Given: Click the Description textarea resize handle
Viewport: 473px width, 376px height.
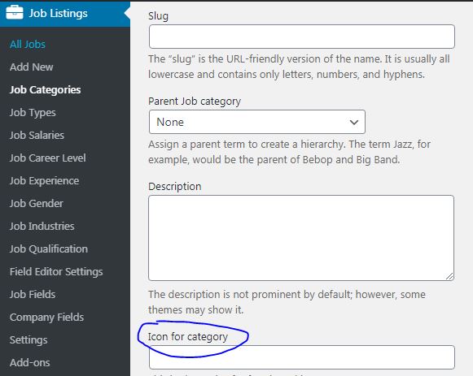Looking at the screenshot, I should [449, 276].
